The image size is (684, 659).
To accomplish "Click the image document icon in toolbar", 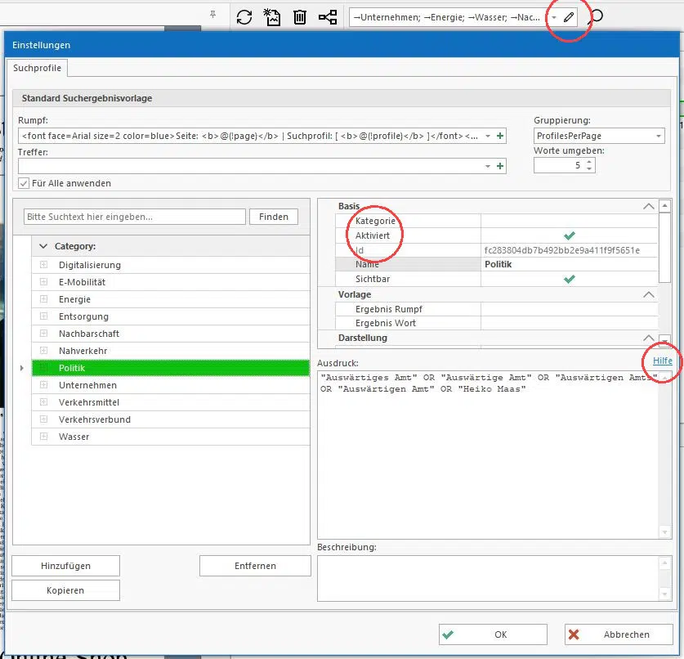I will pyautogui.click(x=272, y=17).
